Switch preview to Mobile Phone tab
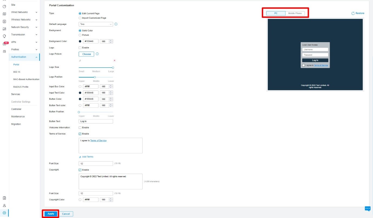The image size is (373, 218). click(295, 13)
